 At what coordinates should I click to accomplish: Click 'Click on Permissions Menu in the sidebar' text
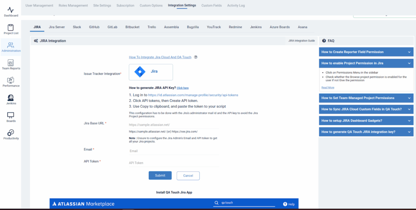tap(352, 72)
